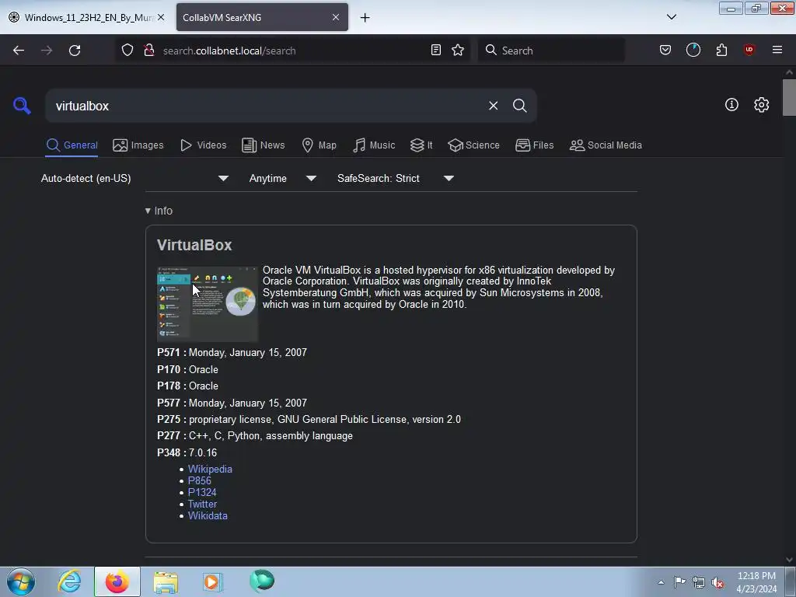Open a new tab with the plus button
This screenshot has height=597, width=796.
365,18
